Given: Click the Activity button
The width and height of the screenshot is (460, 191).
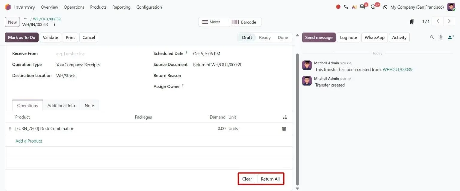Looking at the screenshot, I should (399, 37).
